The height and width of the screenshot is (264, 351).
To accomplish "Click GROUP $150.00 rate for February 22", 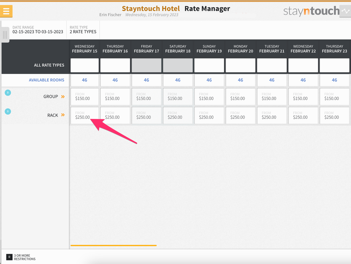I will (x=303, y=96).
